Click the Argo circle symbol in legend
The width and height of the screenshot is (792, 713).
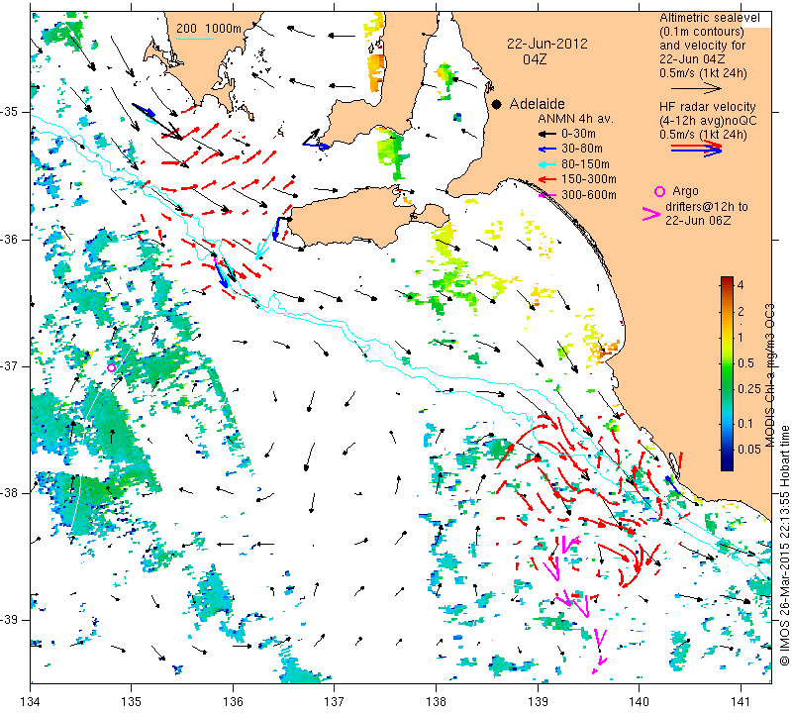[659, 191]
